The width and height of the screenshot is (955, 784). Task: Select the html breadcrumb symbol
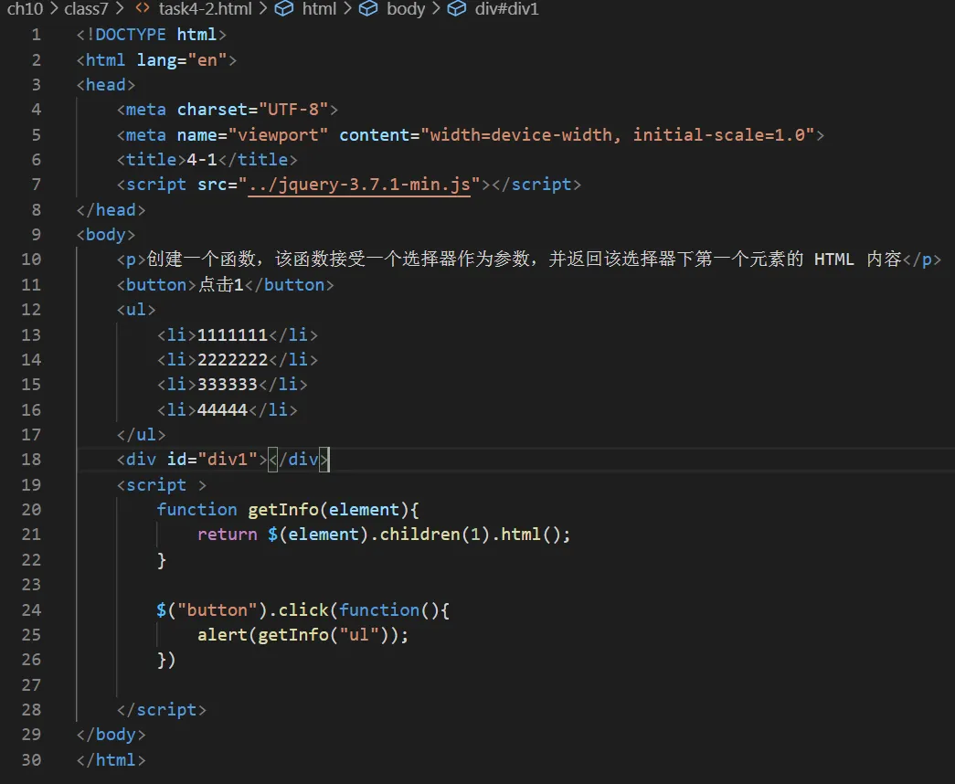(x=319, y=9)
